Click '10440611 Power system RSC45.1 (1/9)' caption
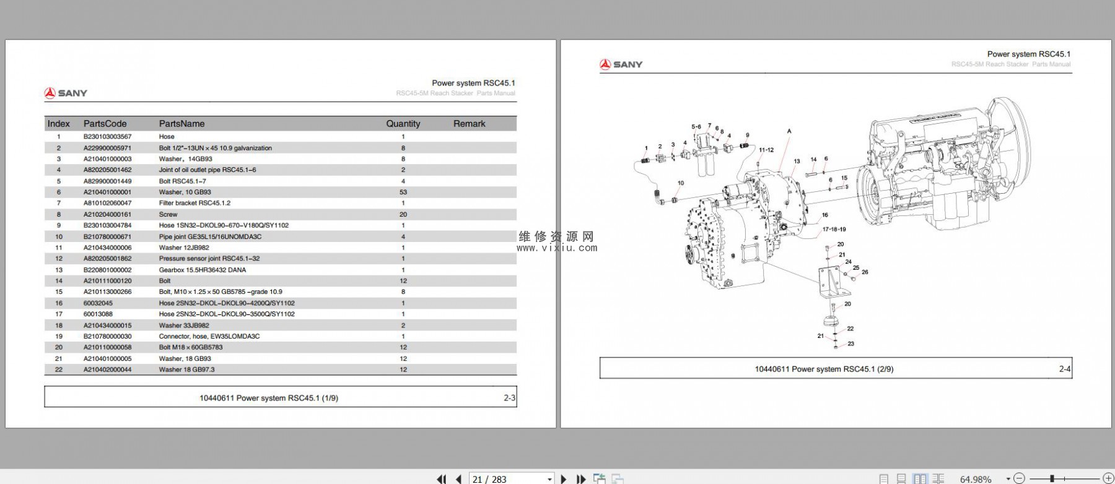This screenshot has height=484, width=1115. (x=269, y=398)
